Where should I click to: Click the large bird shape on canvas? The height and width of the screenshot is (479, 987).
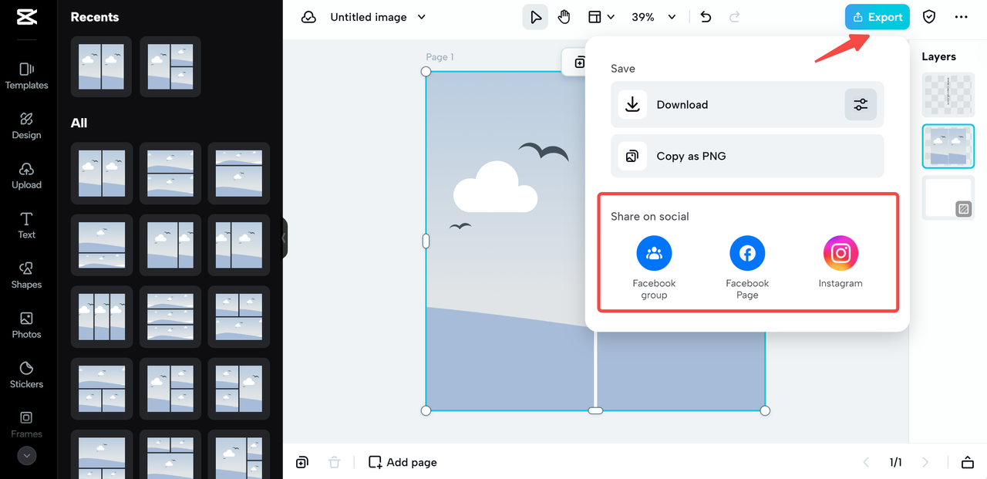tap(544, 152)
